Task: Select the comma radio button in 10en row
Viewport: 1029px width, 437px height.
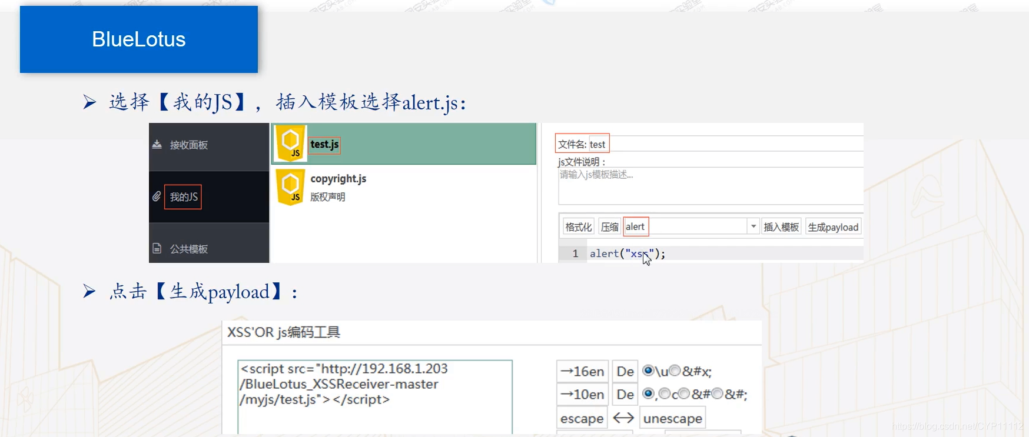Action: (648, 393)
